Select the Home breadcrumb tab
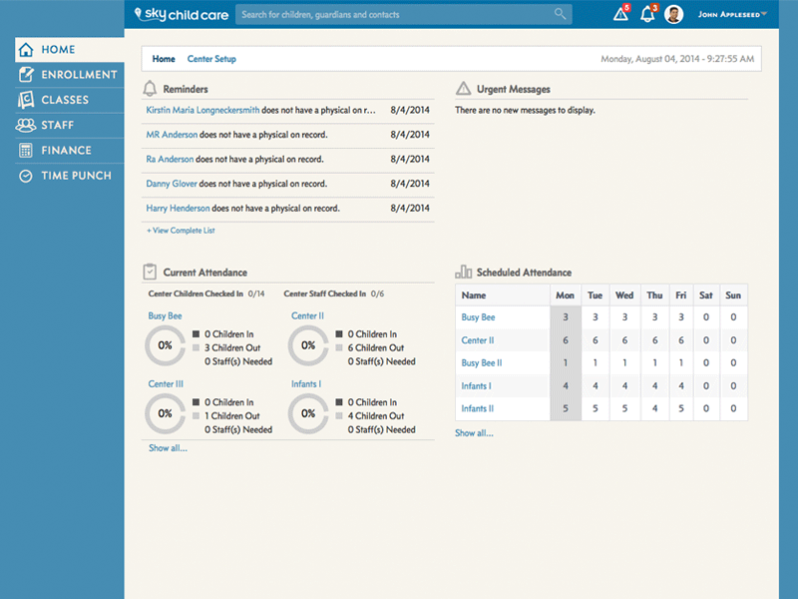 [x=164, y=59]
